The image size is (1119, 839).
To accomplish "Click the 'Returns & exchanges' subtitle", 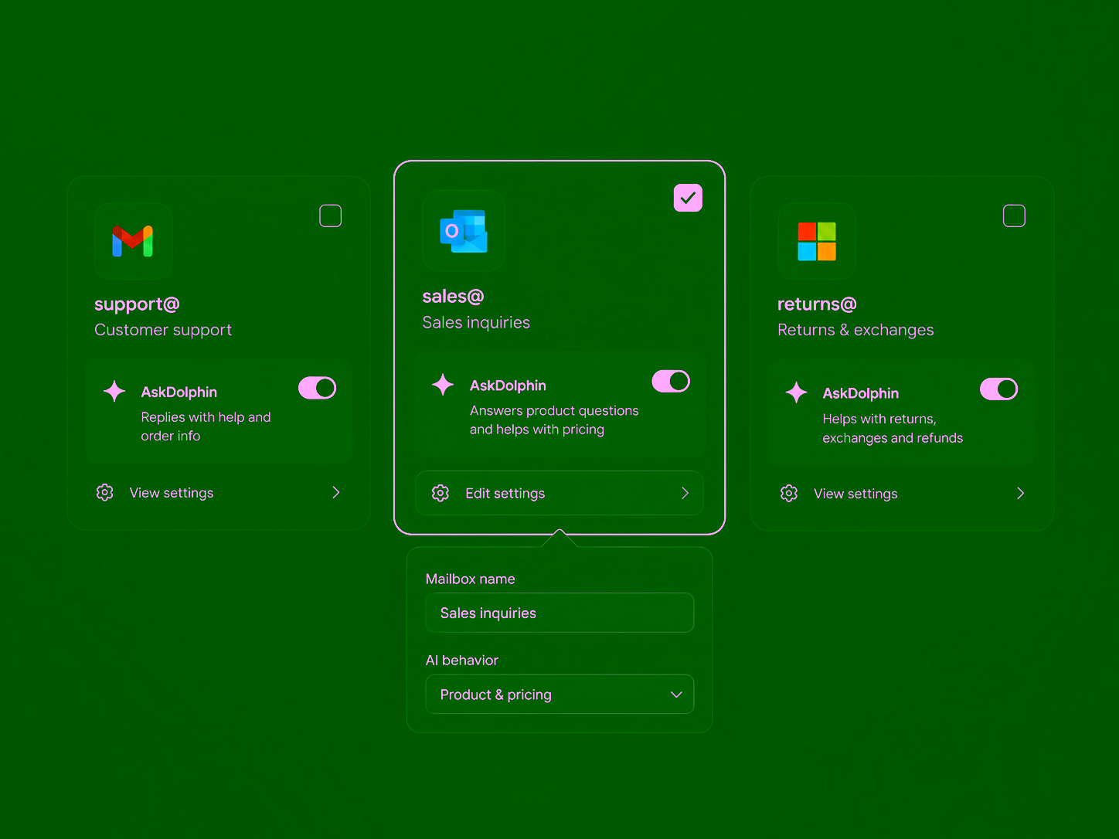I will [x=855, y=330].
